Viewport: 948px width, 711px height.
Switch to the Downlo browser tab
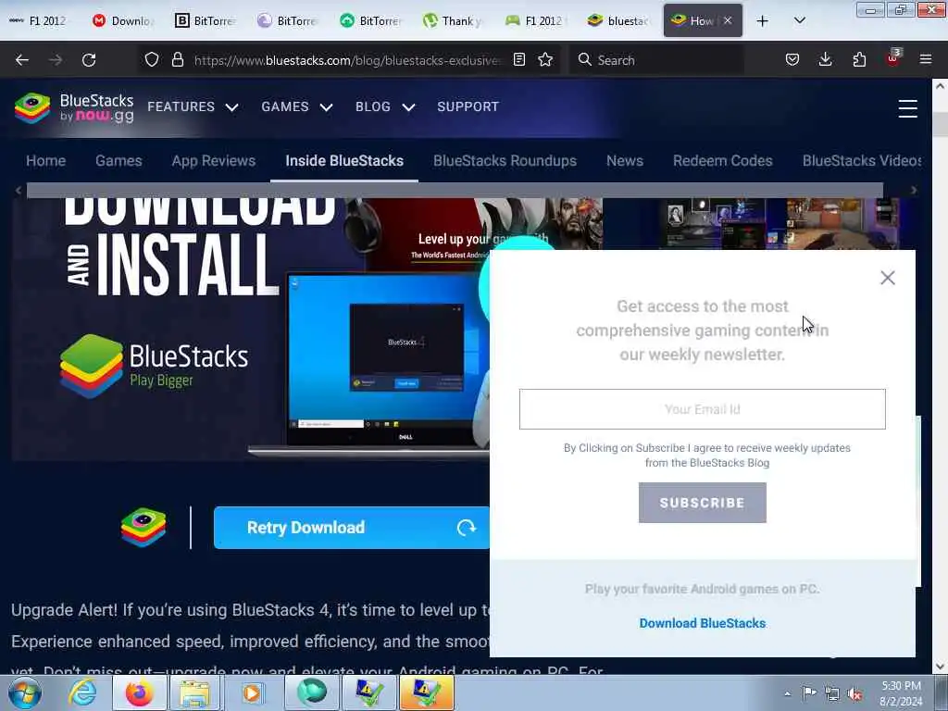[x=124, y=21]
